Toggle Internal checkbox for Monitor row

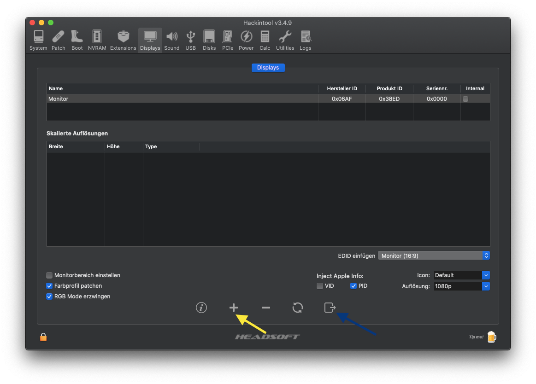point(465,99)
